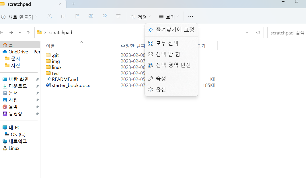306x178 pixels.
Task: Open the README.md file
Action: [x=65, y=79]
